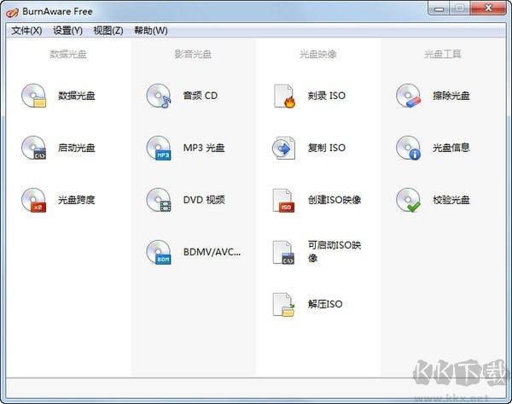Select the MP3 光盘 label
Image resolution: width=512 pixels, height=404 pixels.
[x=204, y=148]
